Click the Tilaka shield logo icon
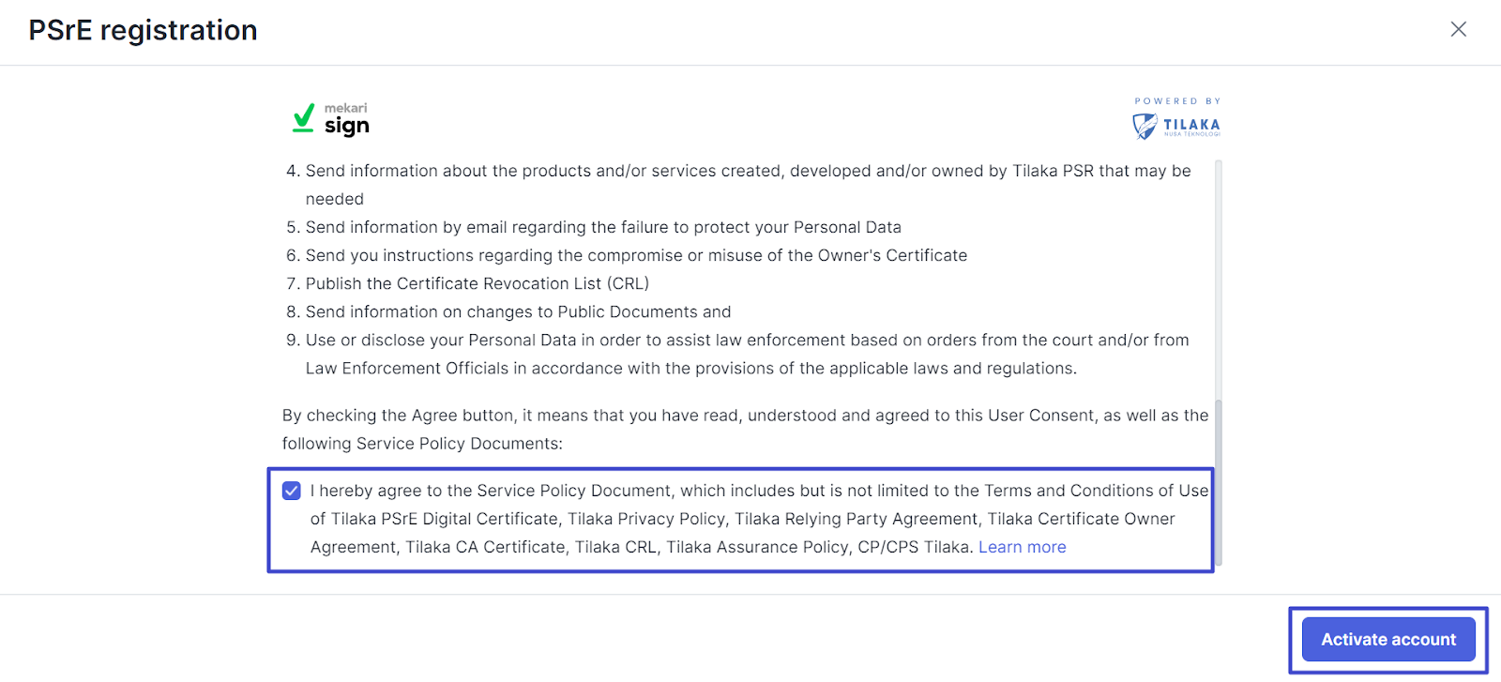The image size is (1501, 682). tap(1144, 126)
